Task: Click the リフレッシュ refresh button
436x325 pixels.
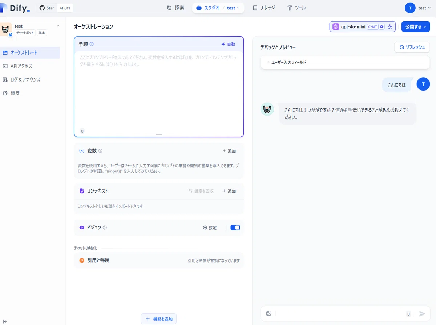Action: pos(412,47)
